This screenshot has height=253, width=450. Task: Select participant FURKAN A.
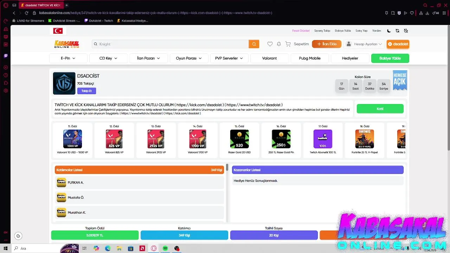pyautogui.click(x=139, y=182)
